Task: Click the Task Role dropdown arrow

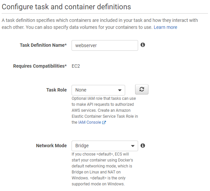Action: coord(120,90)
